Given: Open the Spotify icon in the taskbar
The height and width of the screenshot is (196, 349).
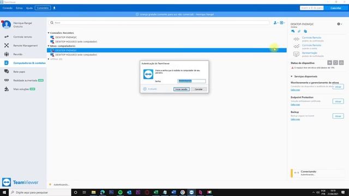Looking at the screenshot, I should [120, 192].
